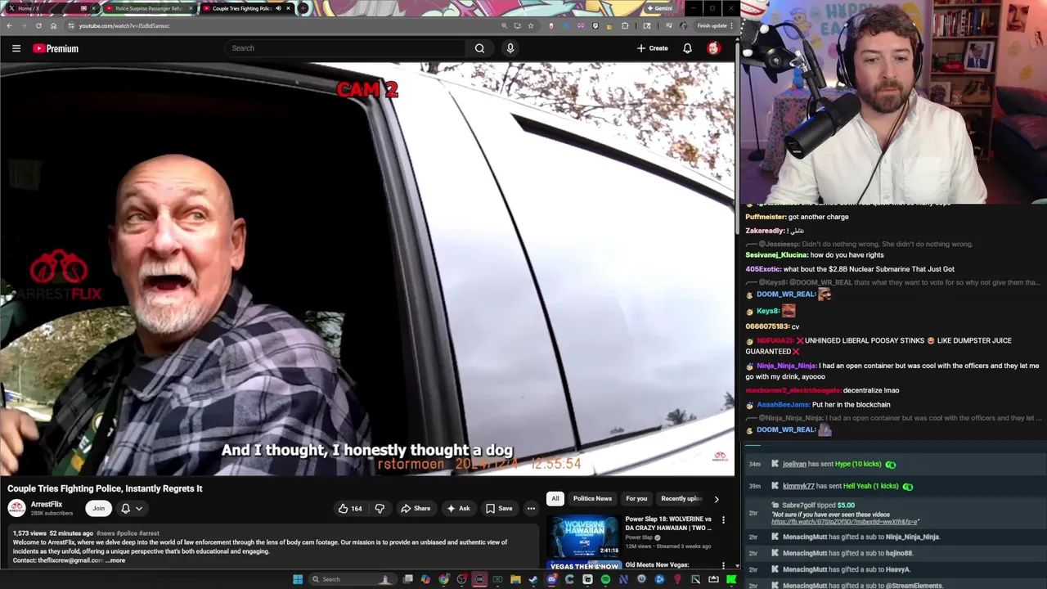The image size is (1047, 589).
Task: Show more filter chips with right chevron
Action: click(x=717, y=498)
